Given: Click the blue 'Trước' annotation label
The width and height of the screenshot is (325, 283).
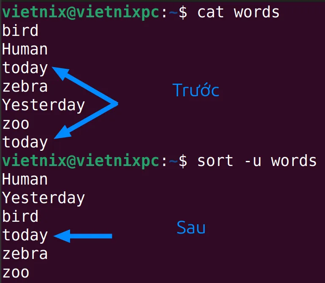Looking at the screenshot, I should click(196, 90).
